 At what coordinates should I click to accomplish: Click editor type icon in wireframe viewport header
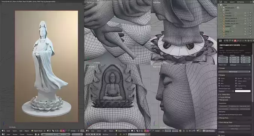coord(87,131)
